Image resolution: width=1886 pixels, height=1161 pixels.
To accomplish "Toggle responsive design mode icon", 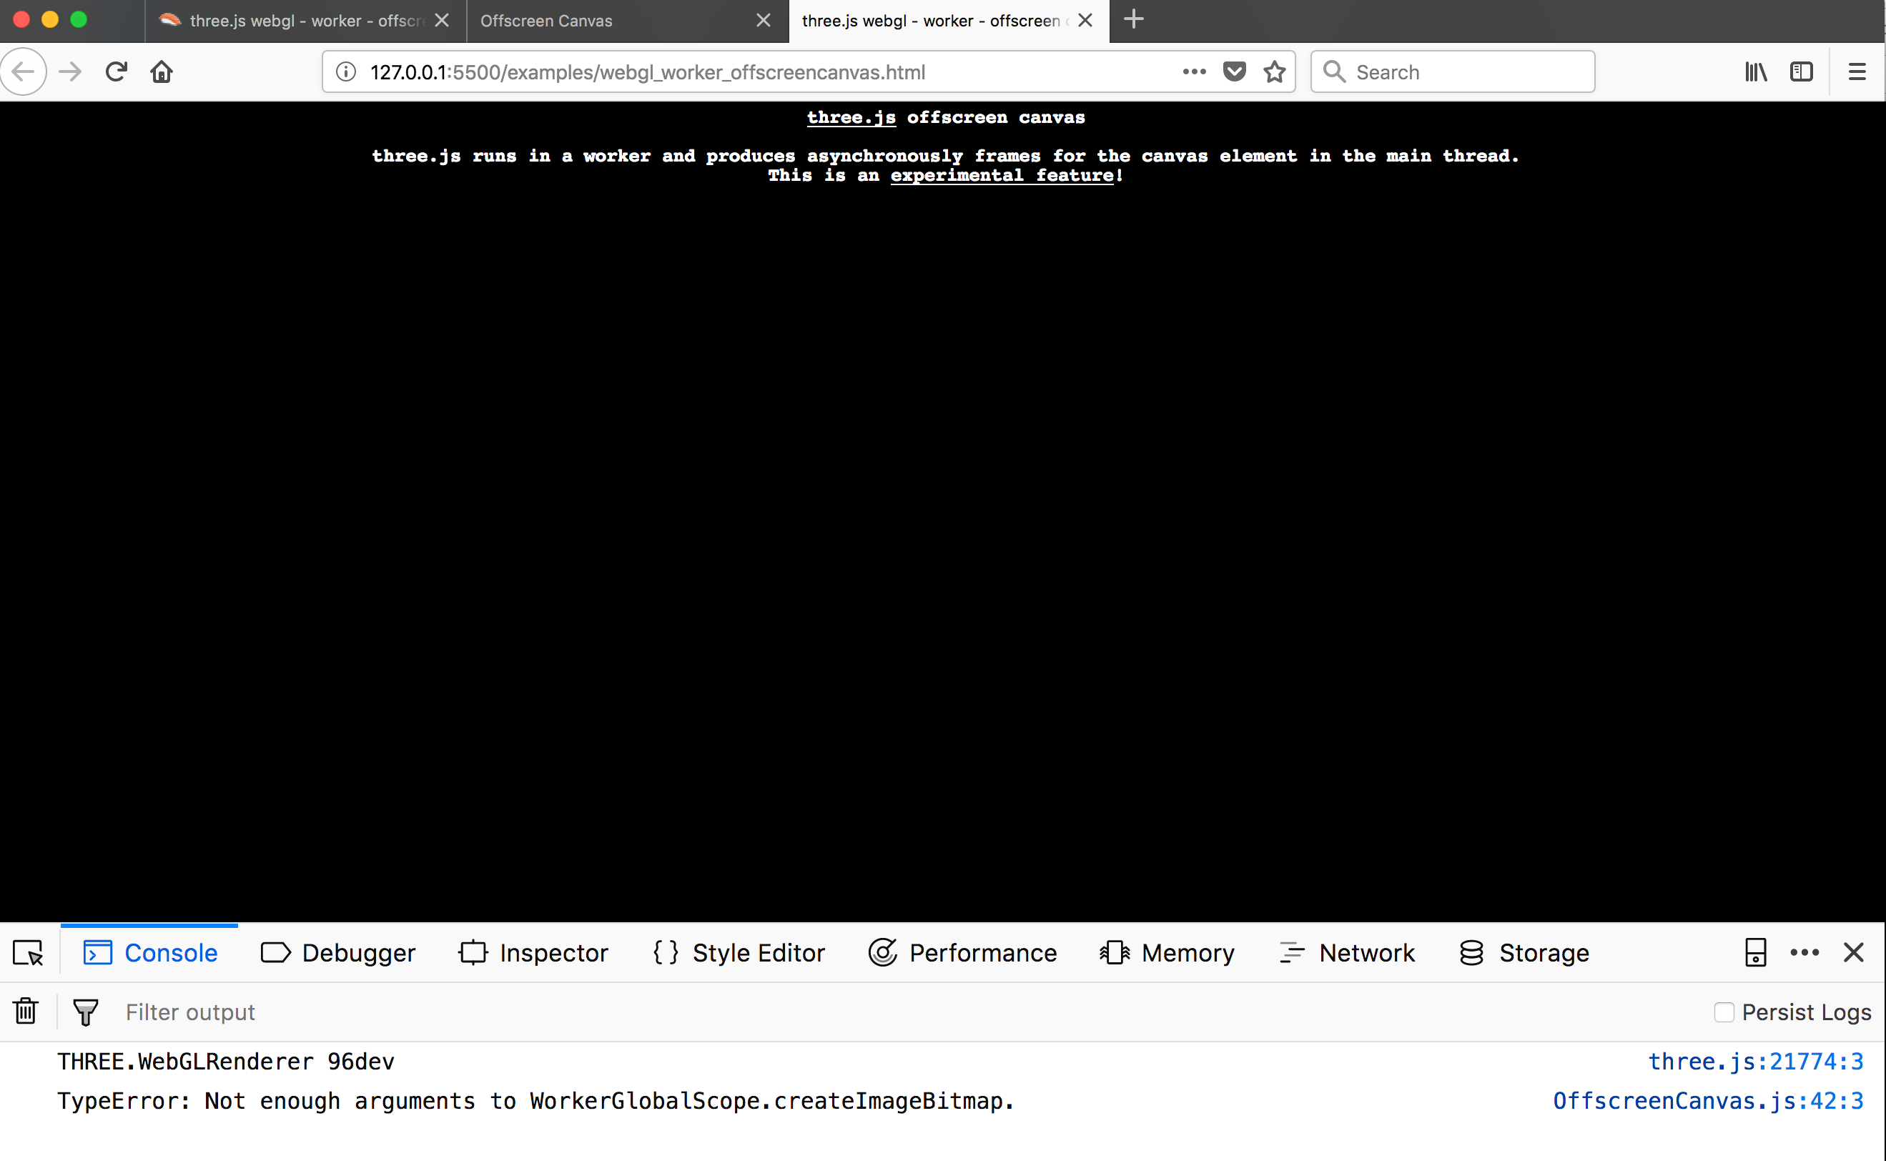I will (1755, 953).
